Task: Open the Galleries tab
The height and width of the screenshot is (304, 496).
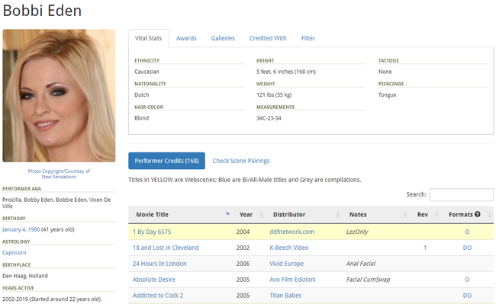Action: (x=223, y=38)
